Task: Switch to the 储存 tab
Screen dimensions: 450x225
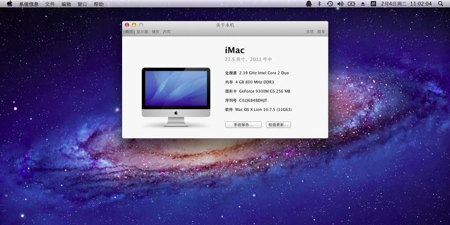Action: tap(155, 32)
